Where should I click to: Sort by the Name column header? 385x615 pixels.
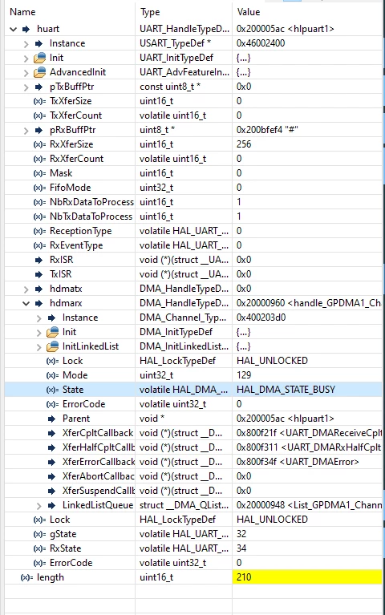[22, 12]
